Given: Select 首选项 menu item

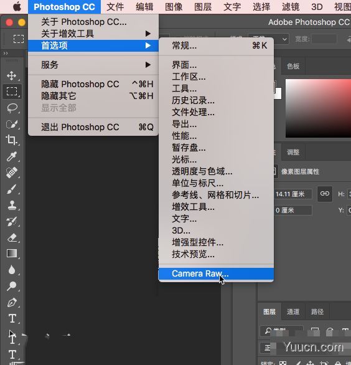Looking at the screenshot, I should 93,45.
